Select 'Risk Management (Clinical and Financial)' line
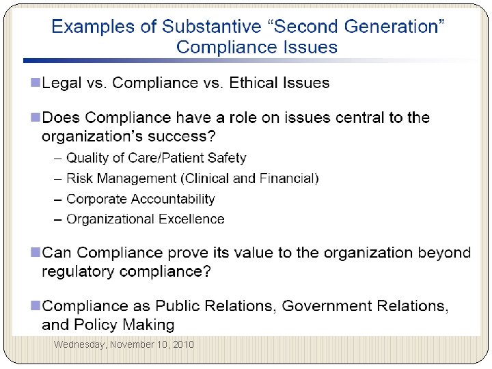This screenshot has width=492, height=369. pyautogui.click(x=192, y=178)
